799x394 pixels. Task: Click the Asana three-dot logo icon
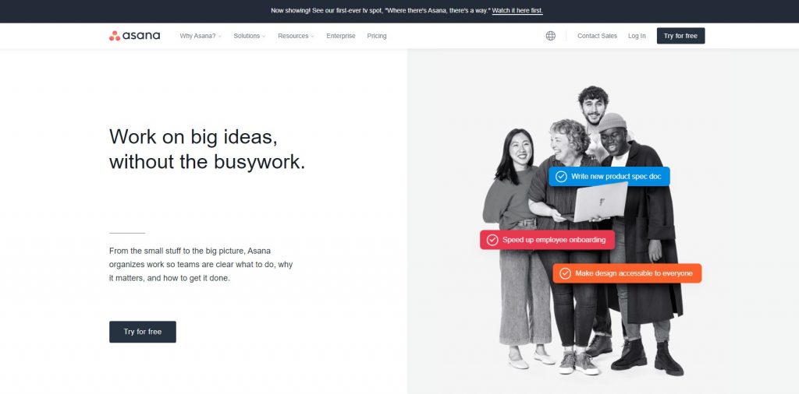click(x=115, y=36)
